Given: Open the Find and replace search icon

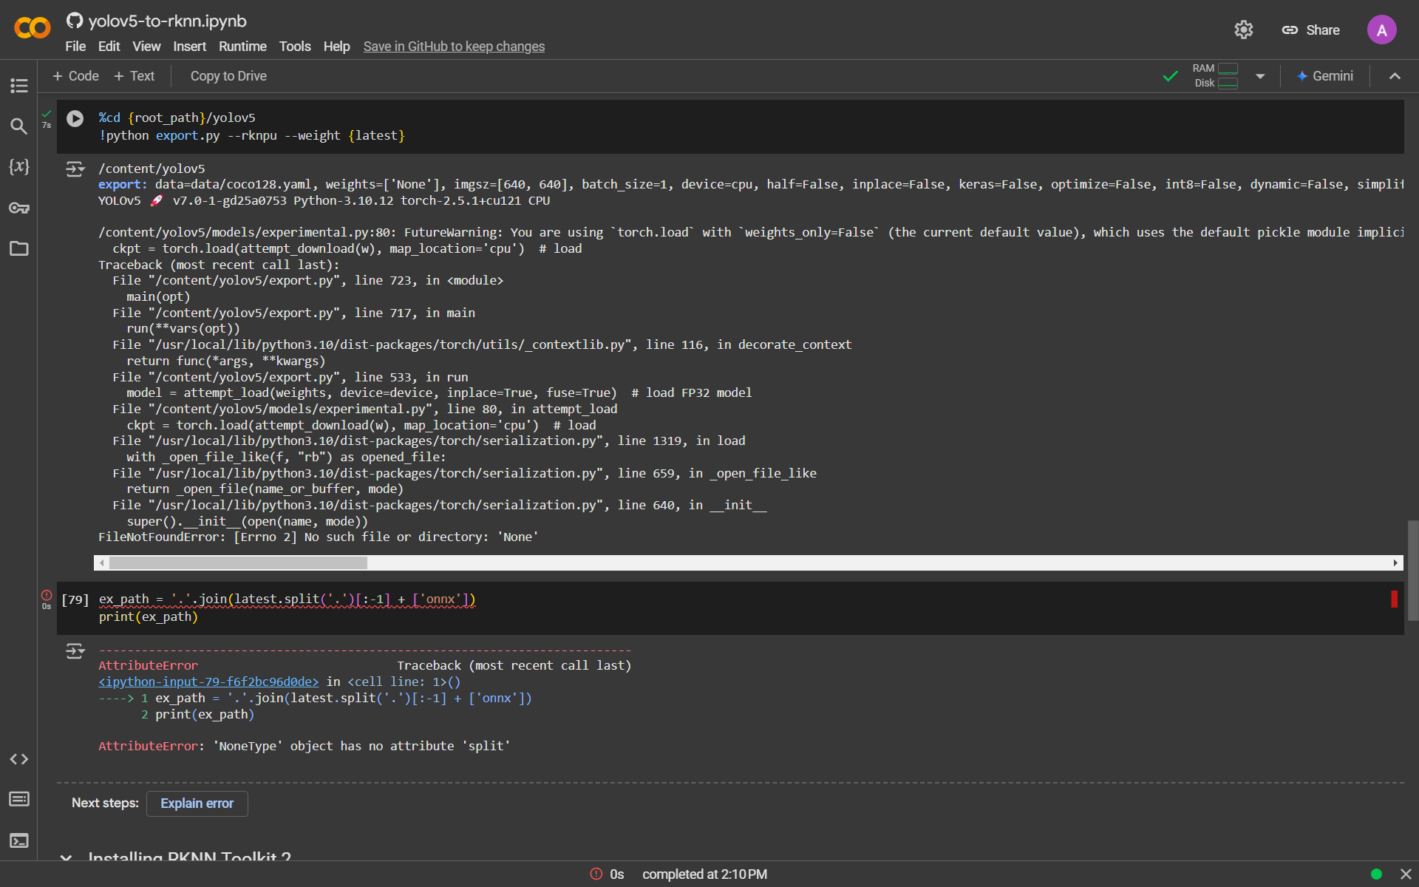Looking at the screenshot, I should point(19,126).
